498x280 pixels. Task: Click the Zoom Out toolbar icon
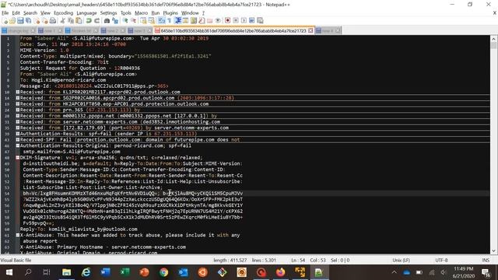tap(134, 21)
